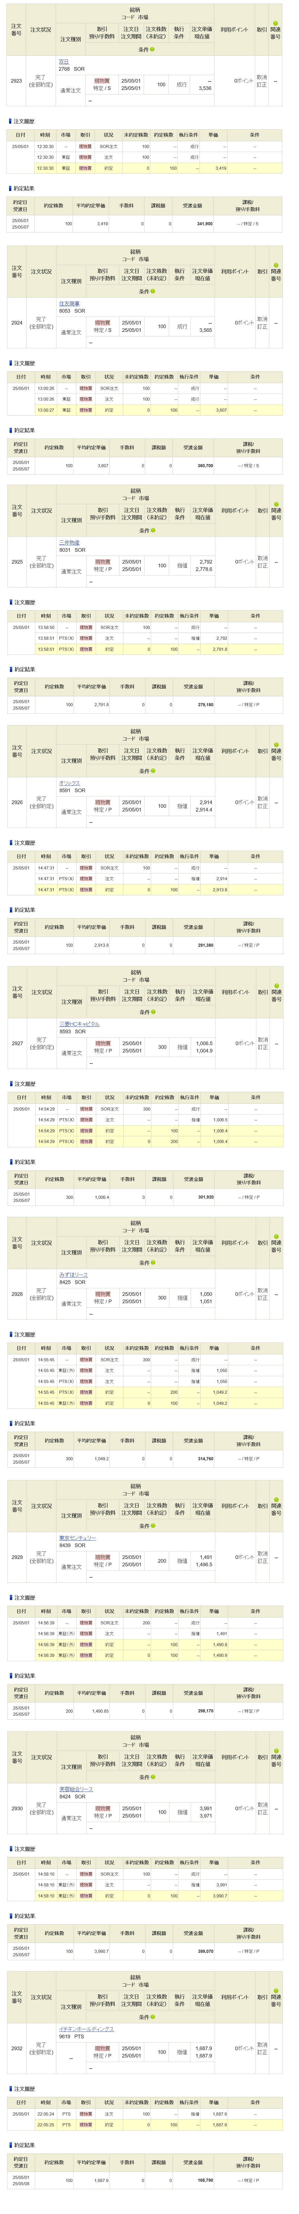Open the 三菱HCキャピタル stock link
The width and height of the screenshot is (299, 2214).
(x=79, y=1025)
